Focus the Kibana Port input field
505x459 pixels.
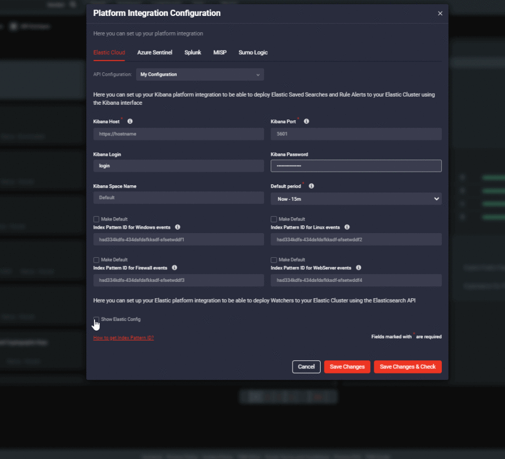pyautogui.click(x=356, y=134)
